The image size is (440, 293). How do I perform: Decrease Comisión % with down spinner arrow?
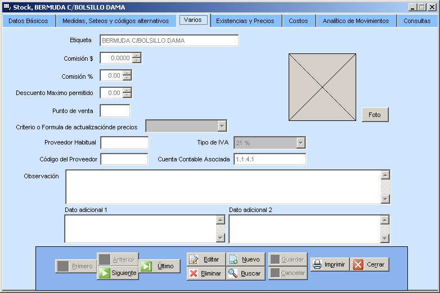127,78
